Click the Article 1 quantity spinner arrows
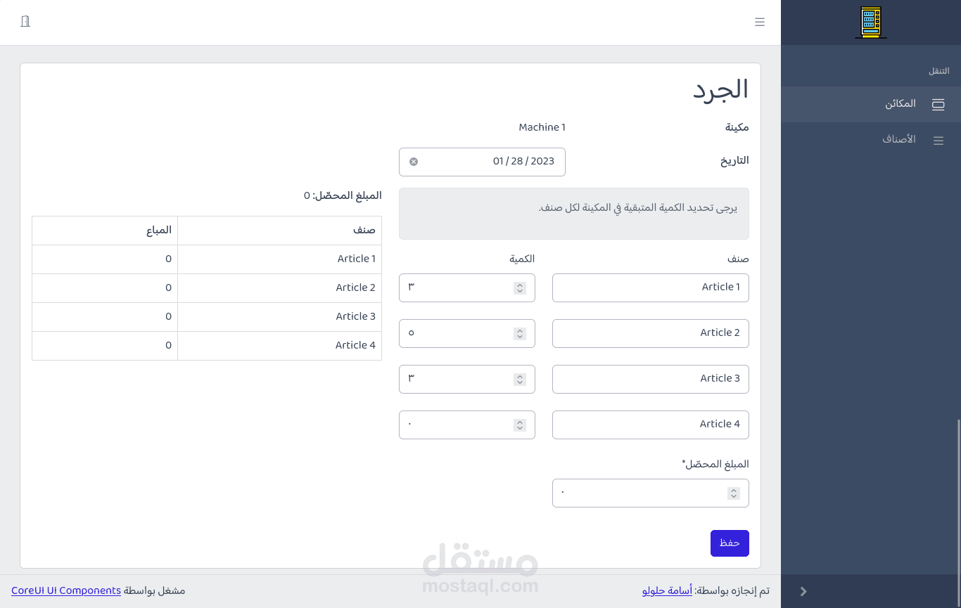961x608 pixels. pyautogui.click(x=520, y=287)
